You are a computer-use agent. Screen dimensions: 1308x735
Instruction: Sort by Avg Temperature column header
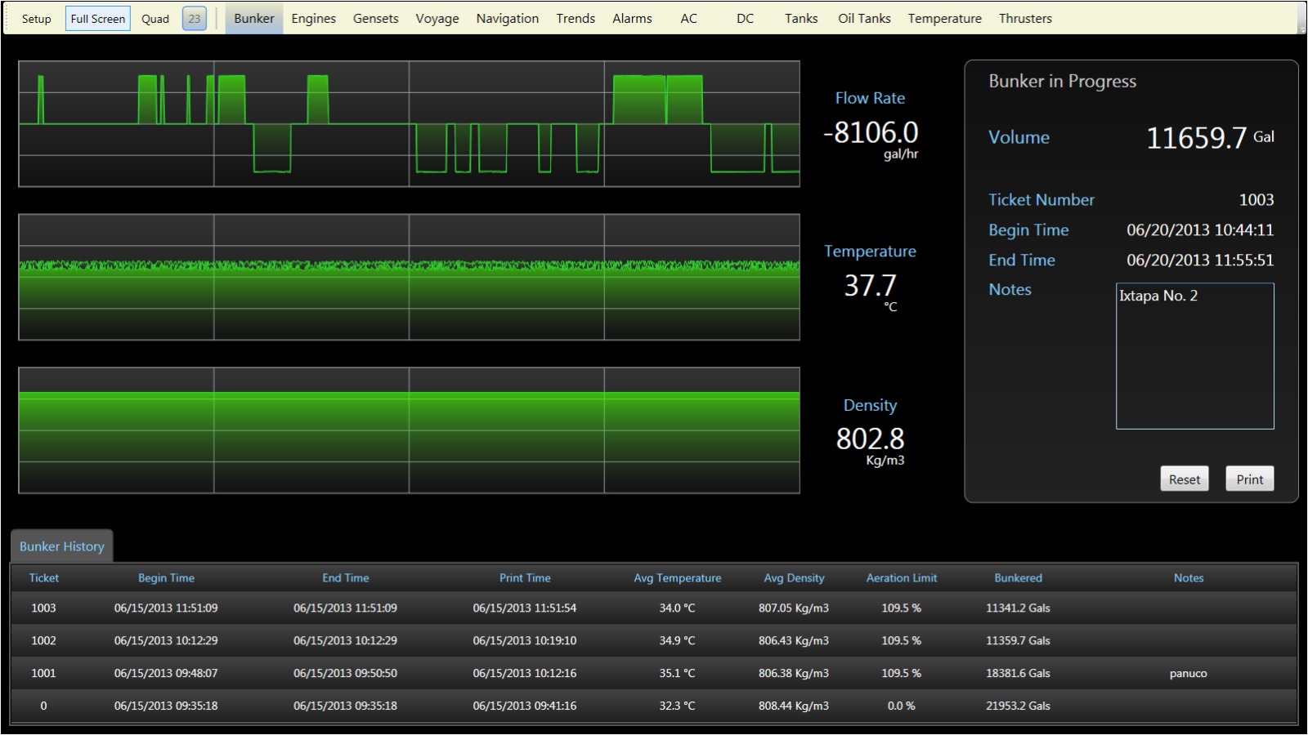coord(677,578)
